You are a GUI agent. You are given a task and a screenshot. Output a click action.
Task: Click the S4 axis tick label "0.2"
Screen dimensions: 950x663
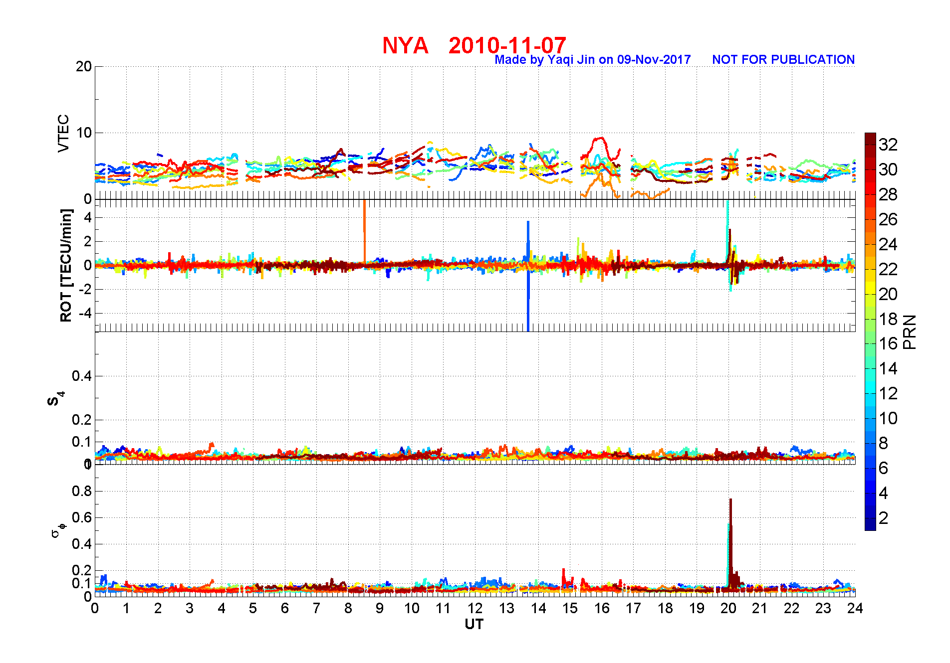82,420
